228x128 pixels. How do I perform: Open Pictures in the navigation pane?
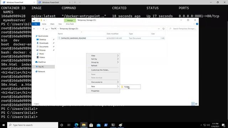point(41,50)
